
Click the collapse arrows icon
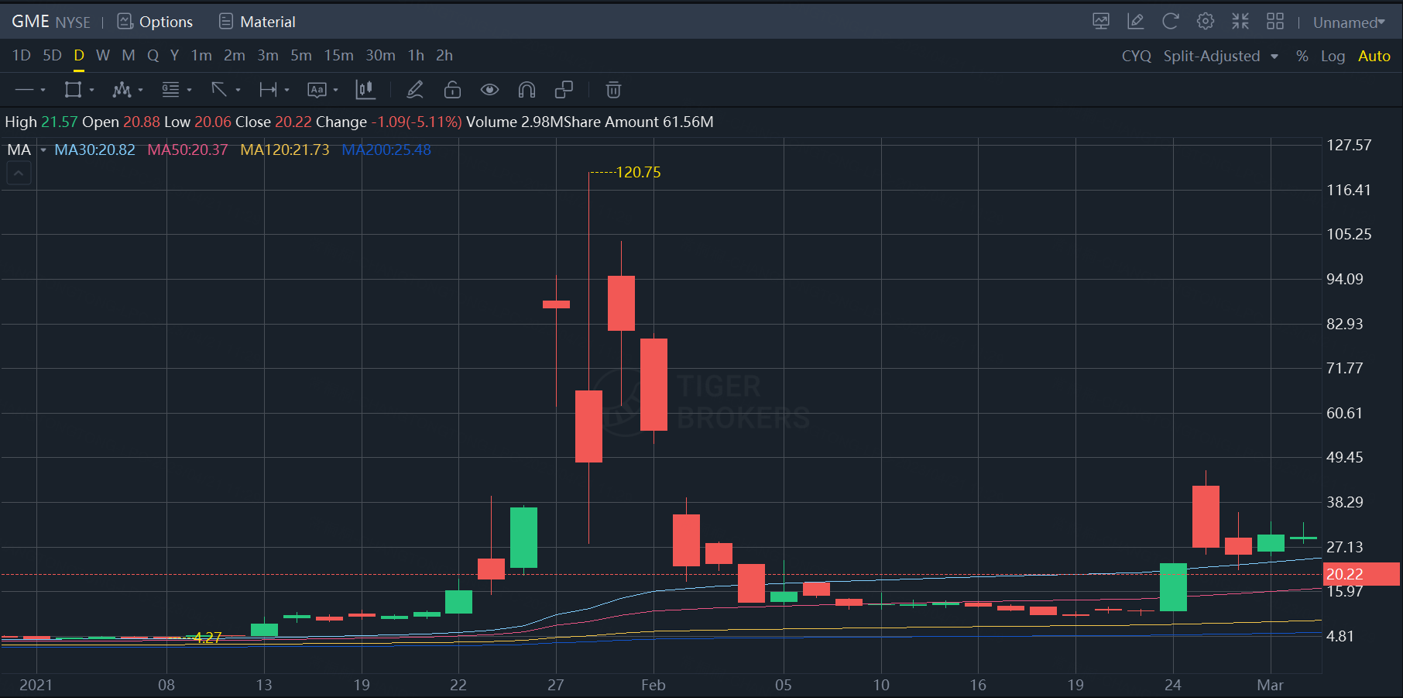tap(1240, 22)
